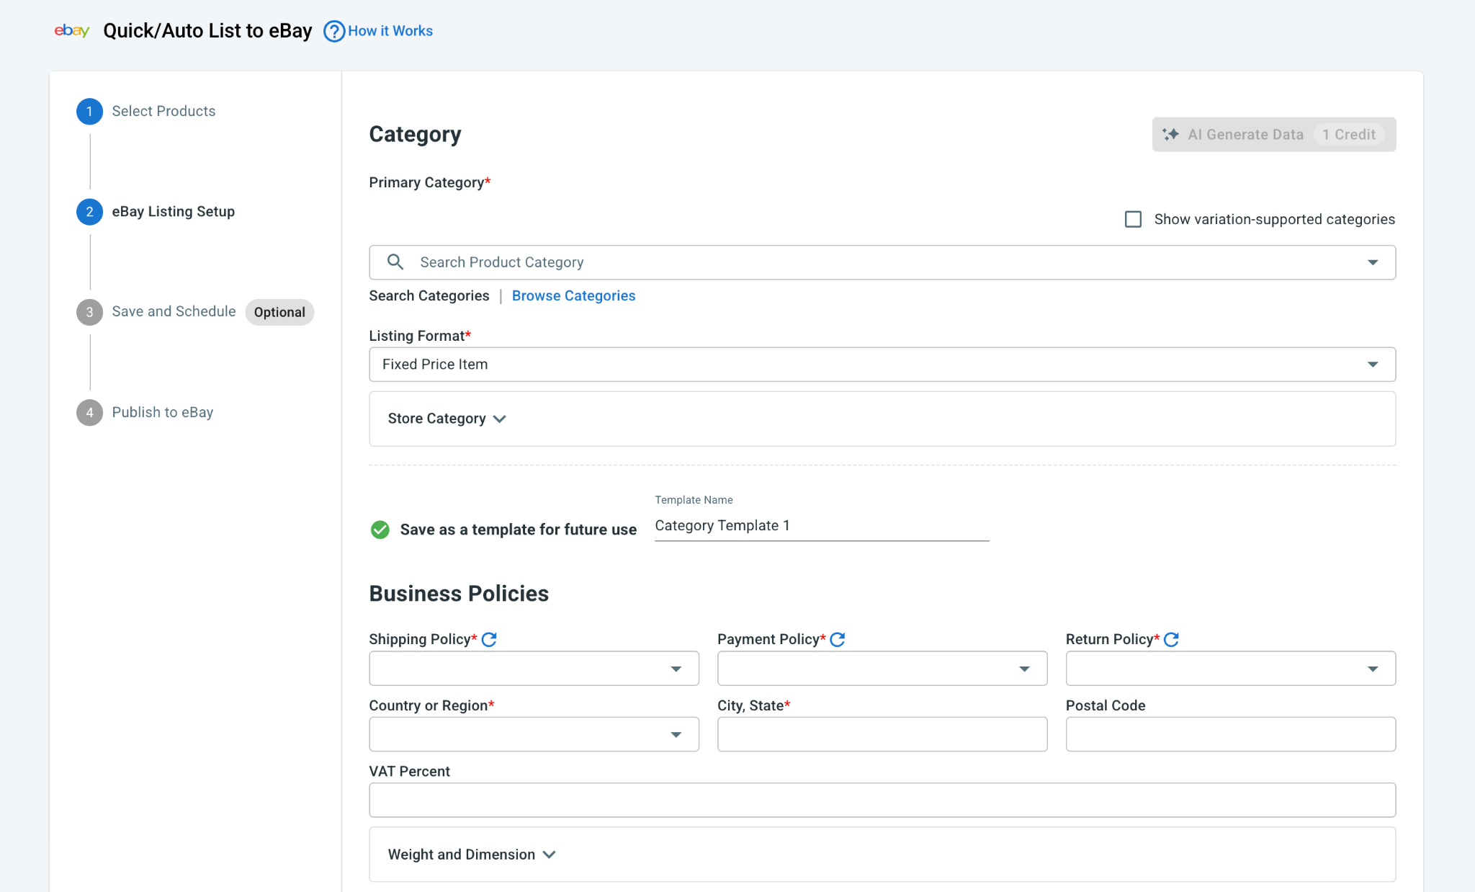
Task: Click step 1 circle Select Products
Action: pyautogui.click(x=89, y=111)
